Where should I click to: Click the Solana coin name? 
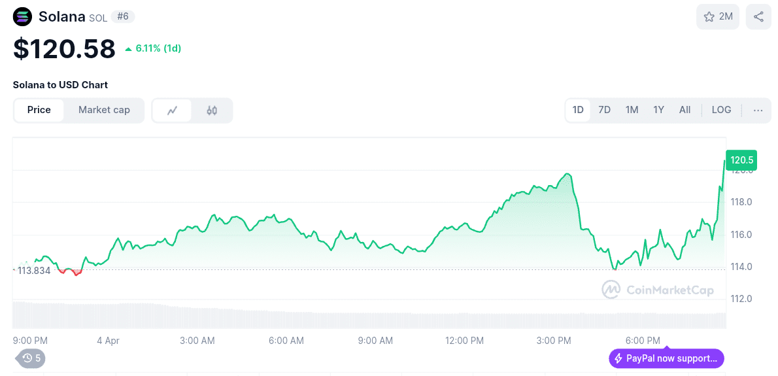(62, 17)
